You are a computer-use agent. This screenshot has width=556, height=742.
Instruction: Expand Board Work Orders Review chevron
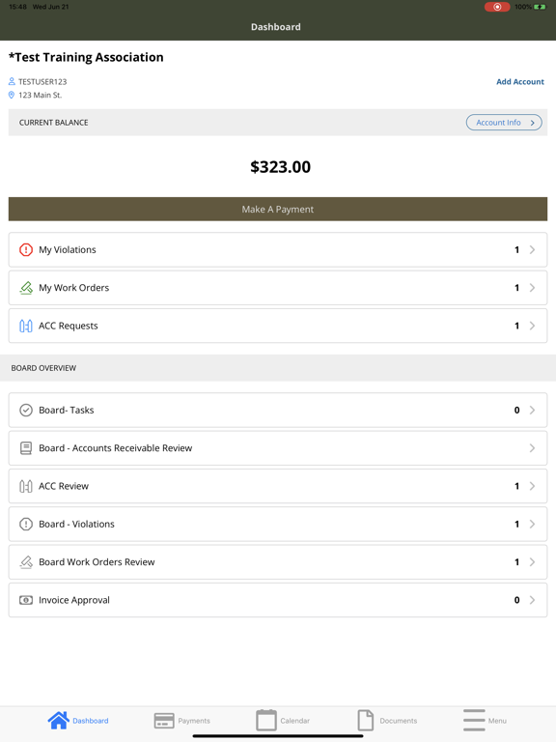pos(533,562)
